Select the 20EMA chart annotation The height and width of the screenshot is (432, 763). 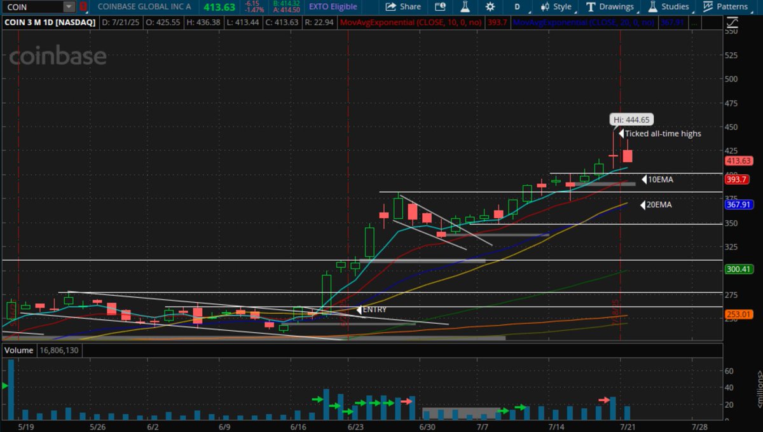[659, 205]
